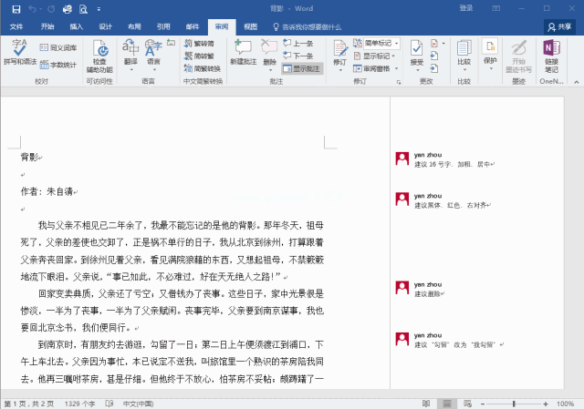Open the Insert (插入) tab
Viewport: 584px width, 409px height.
click(77, 27)
